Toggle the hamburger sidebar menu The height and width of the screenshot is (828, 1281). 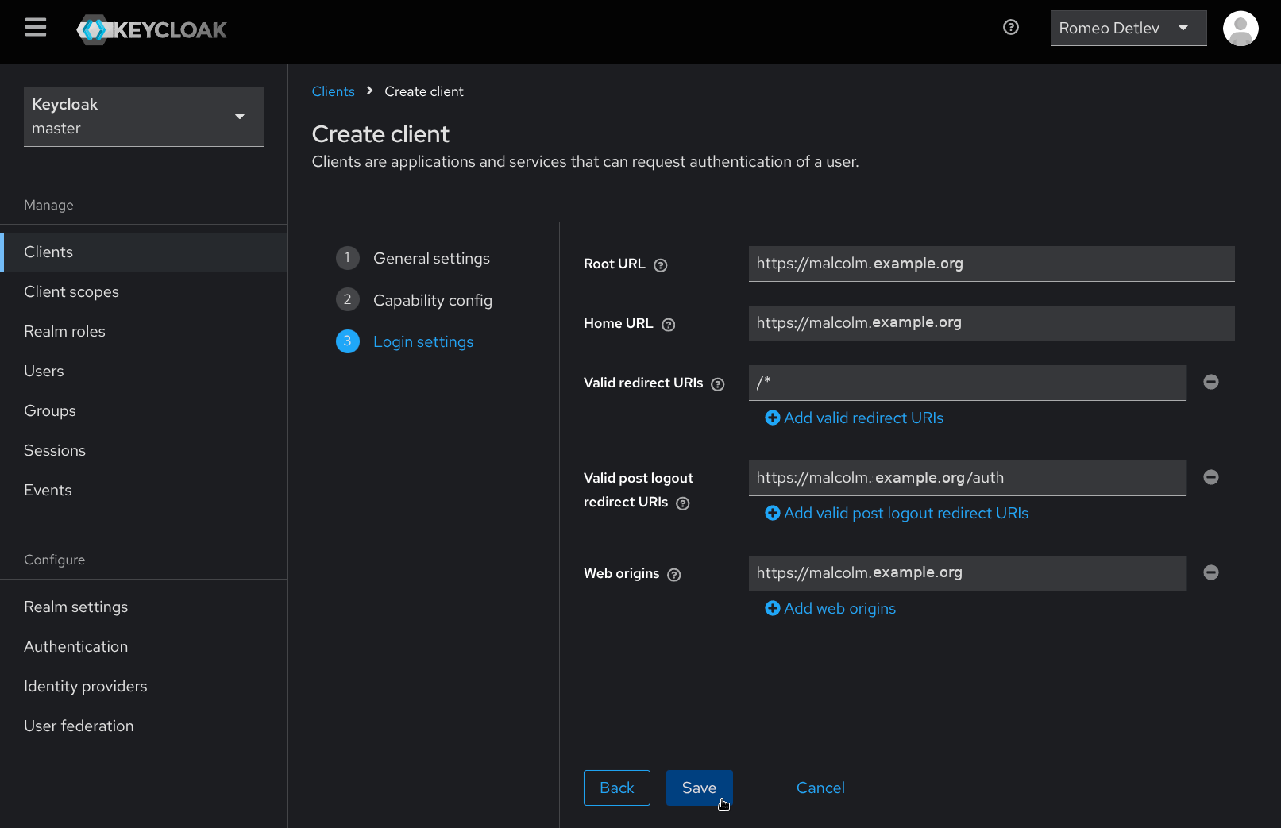point(36,28)
